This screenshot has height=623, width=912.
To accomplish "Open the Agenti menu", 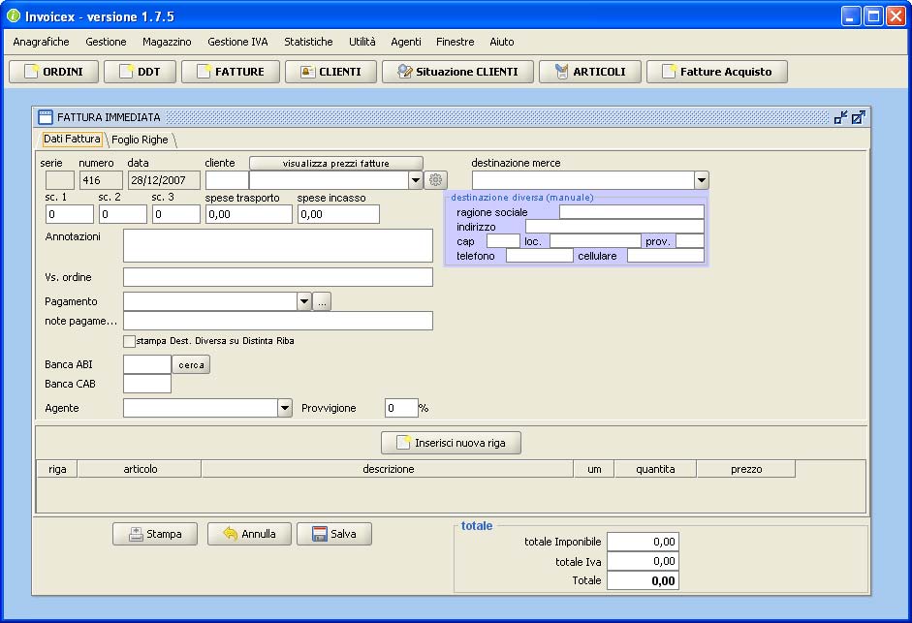I will (x=406, y=42).
